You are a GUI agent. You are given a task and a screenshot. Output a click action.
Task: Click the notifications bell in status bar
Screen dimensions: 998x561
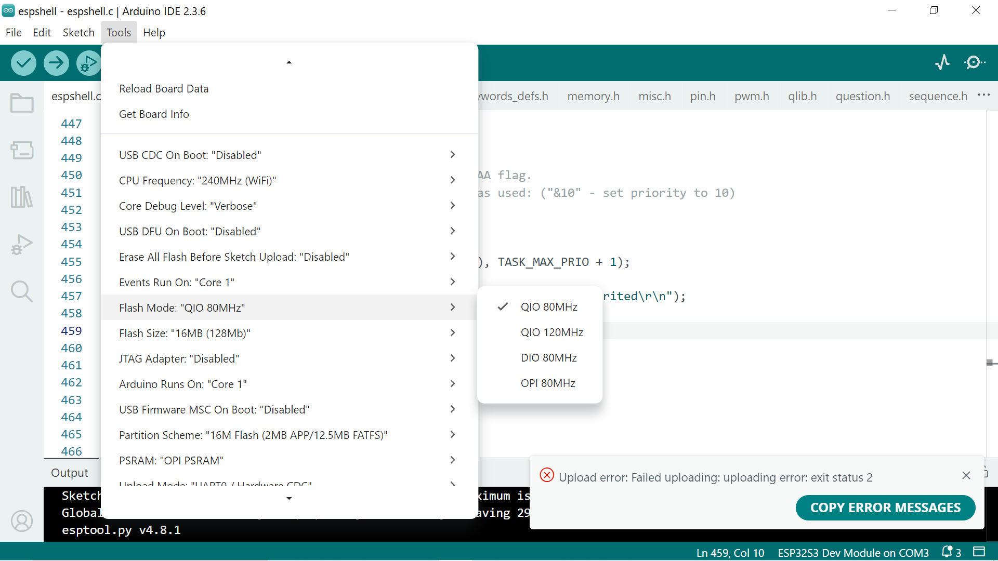947,552
